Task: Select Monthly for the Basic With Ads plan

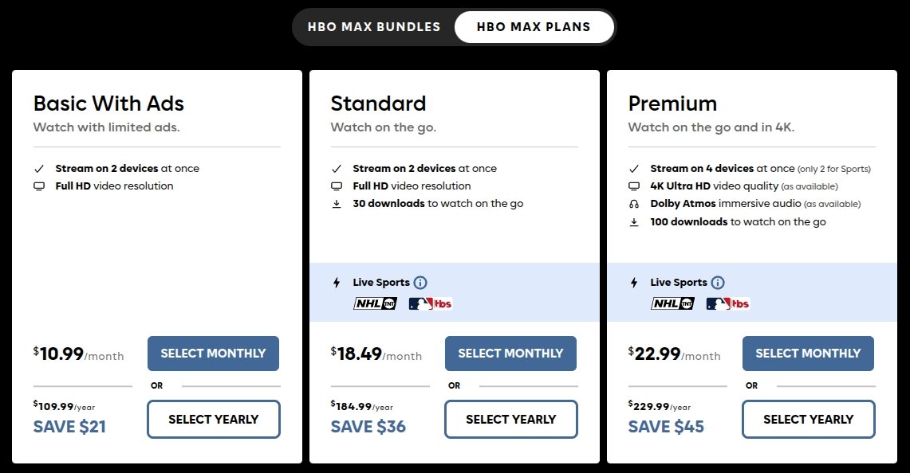Action: (213, 354)
